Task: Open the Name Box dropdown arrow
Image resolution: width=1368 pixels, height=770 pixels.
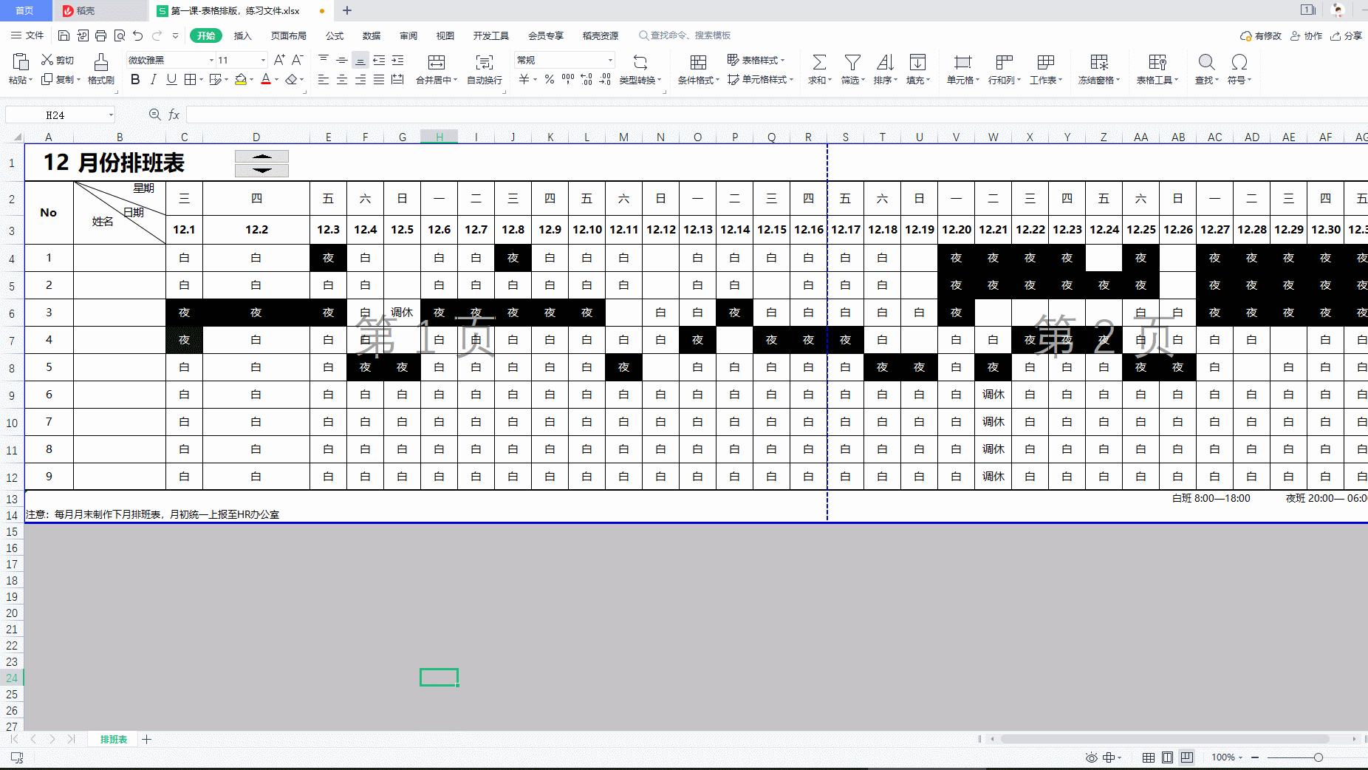Action: coord(111,115)
